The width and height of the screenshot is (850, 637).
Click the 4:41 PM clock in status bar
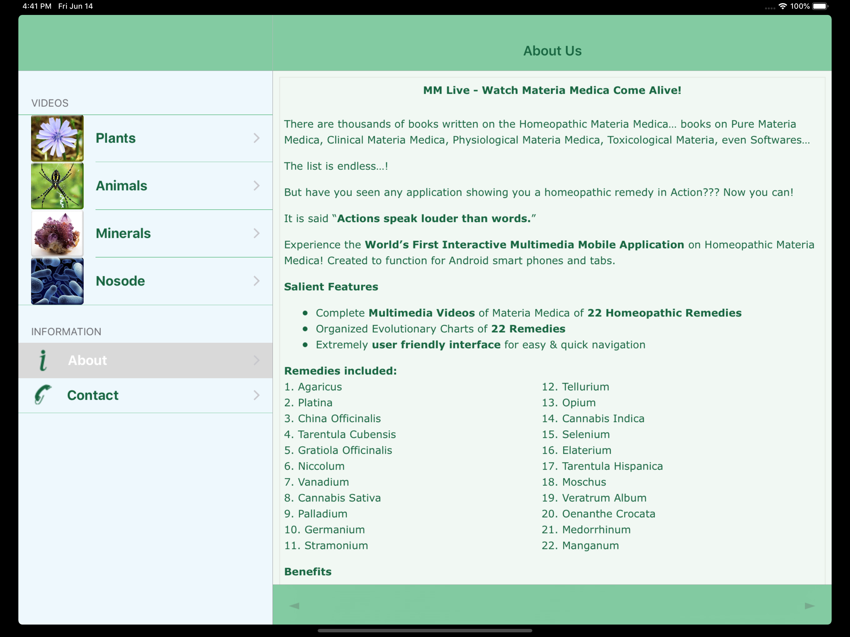click(37, 6)
